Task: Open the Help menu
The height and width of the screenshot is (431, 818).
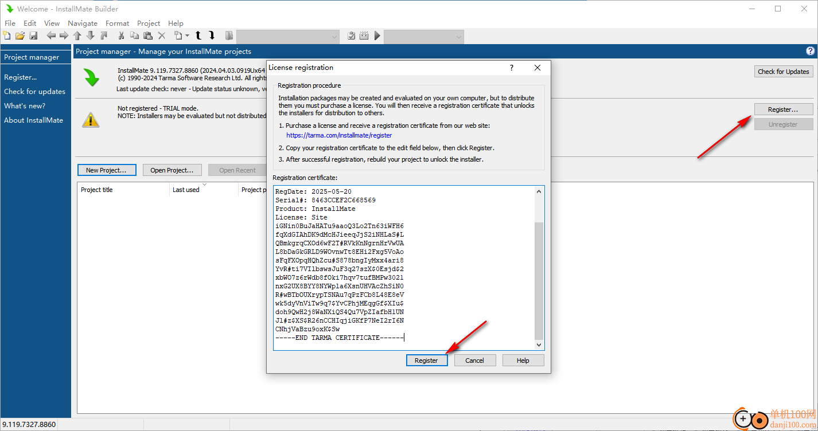Action: (x=176, y=23)
